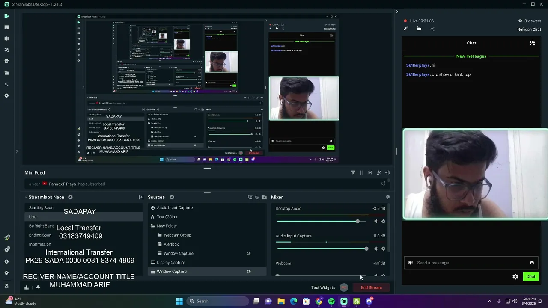This screenshot has height=308, width=548.
Task: Open Audio Input Capture settings gear in the Mixer
Action: 383,249
